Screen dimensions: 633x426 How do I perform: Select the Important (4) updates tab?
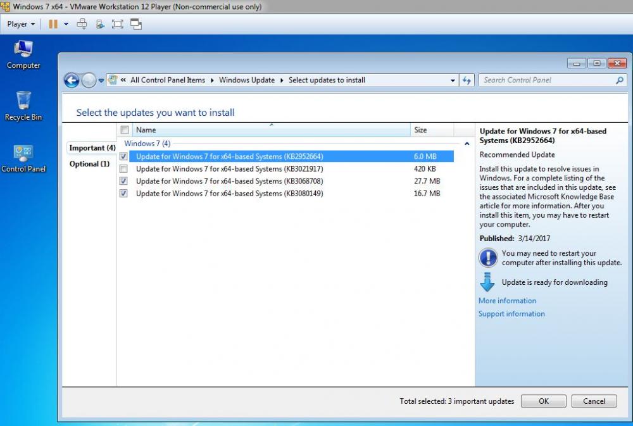[92, 147]
